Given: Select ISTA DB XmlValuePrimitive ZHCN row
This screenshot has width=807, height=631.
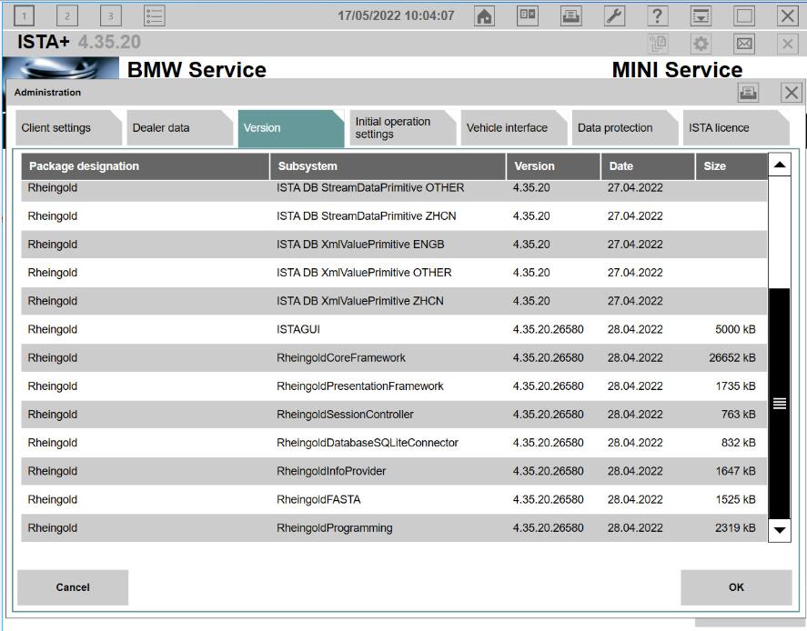Looking at the screenshot, I should (394, 301).
